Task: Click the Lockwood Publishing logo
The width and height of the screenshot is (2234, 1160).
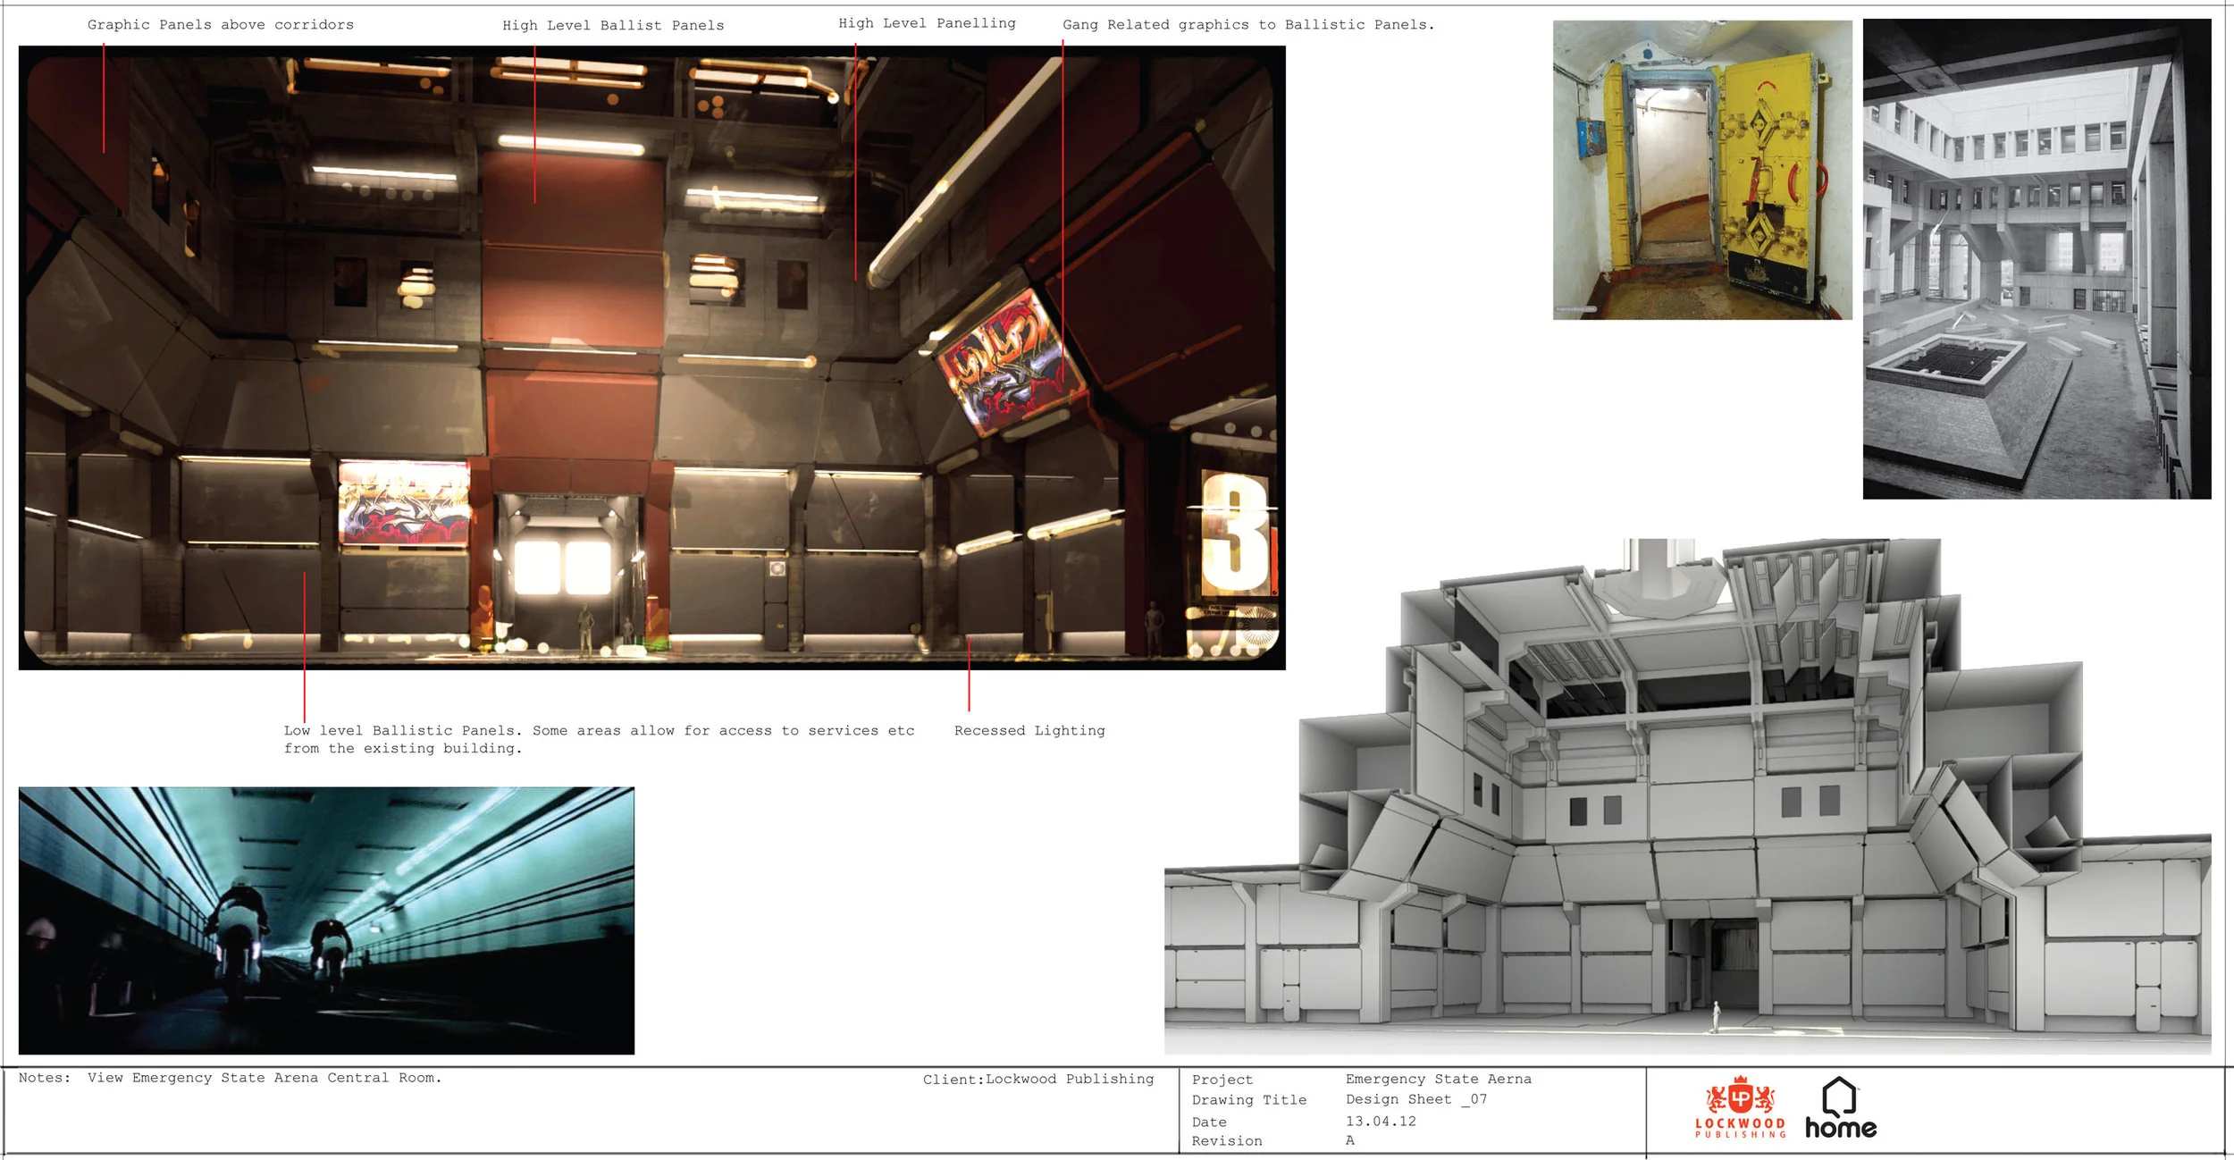Action: point(1740,1107)
